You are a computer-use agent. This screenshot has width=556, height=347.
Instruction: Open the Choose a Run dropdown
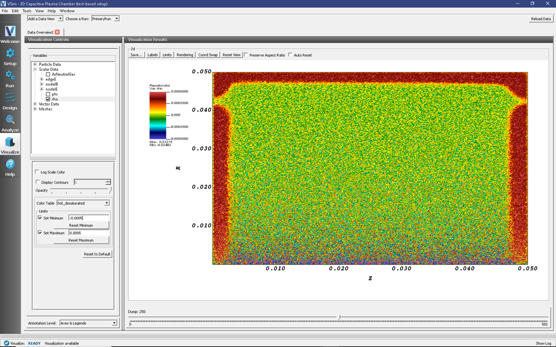(105, 19)
